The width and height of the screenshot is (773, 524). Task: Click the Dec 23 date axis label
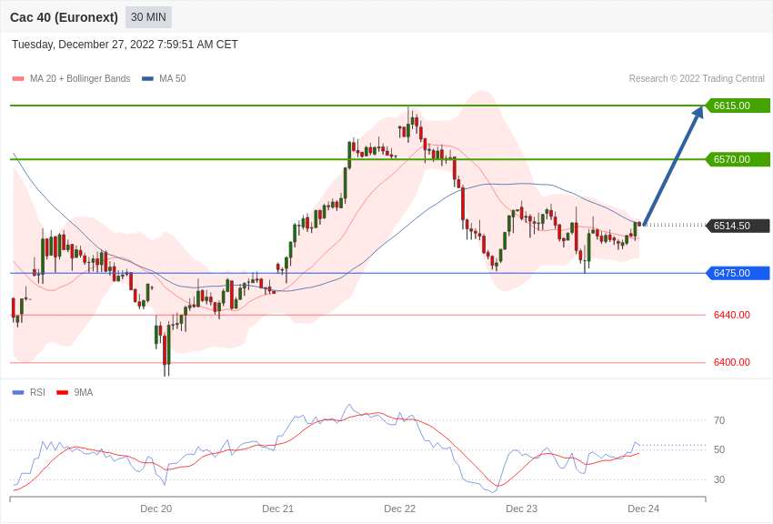(x=522, y=509)
